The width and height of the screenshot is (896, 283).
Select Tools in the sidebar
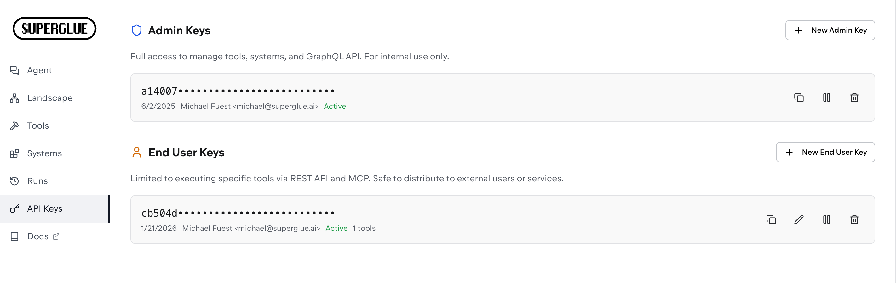(37, 125)
